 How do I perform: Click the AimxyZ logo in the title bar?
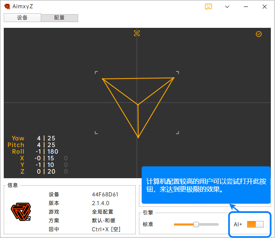tap(7, 7)
